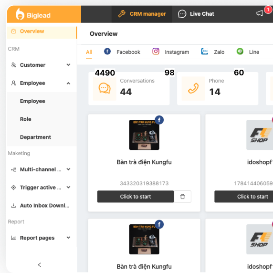The width and height of the screenshot is (273, 273).
Task: Select the Zalo channel tab label
Action: click(219, 52)
